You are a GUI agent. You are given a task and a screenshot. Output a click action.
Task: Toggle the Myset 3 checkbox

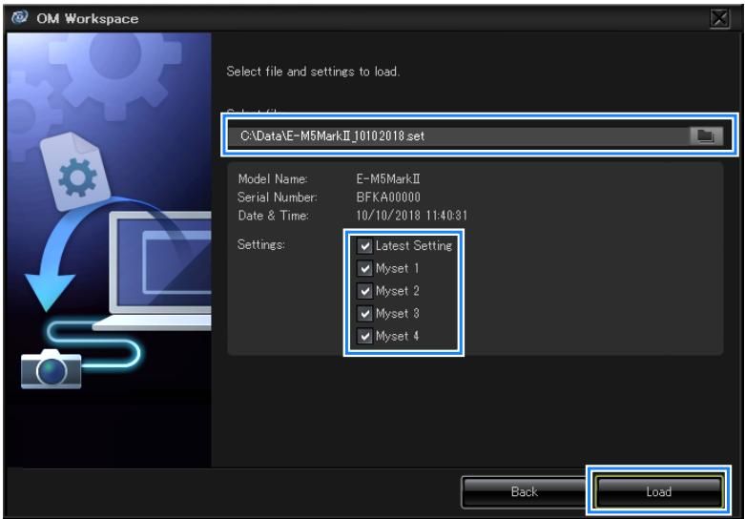(x=364, y=314)
